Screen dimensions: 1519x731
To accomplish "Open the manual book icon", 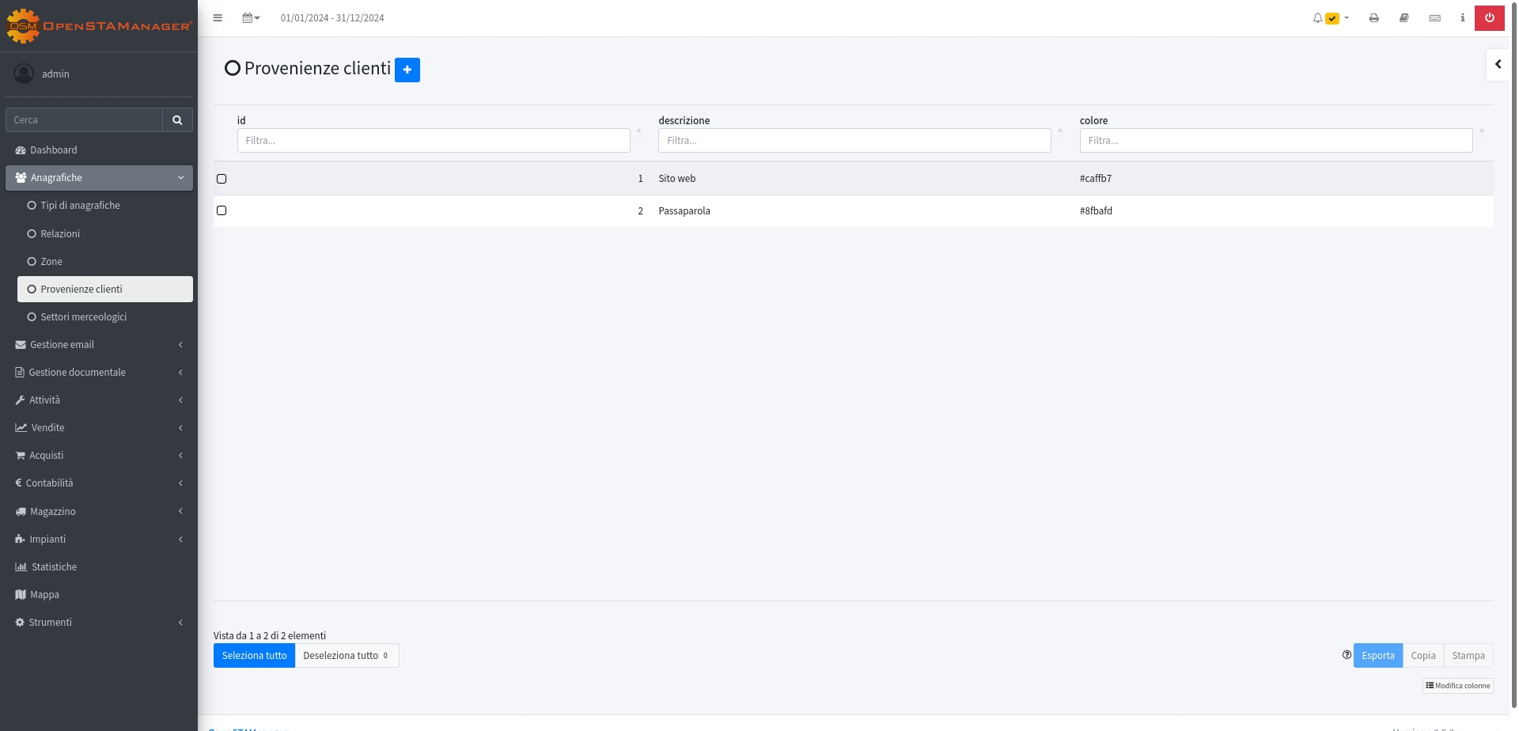I will coord(1404,18).
